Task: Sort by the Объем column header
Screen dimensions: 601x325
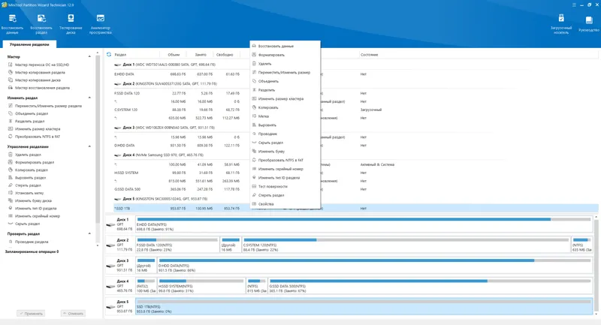Action: 174,55
